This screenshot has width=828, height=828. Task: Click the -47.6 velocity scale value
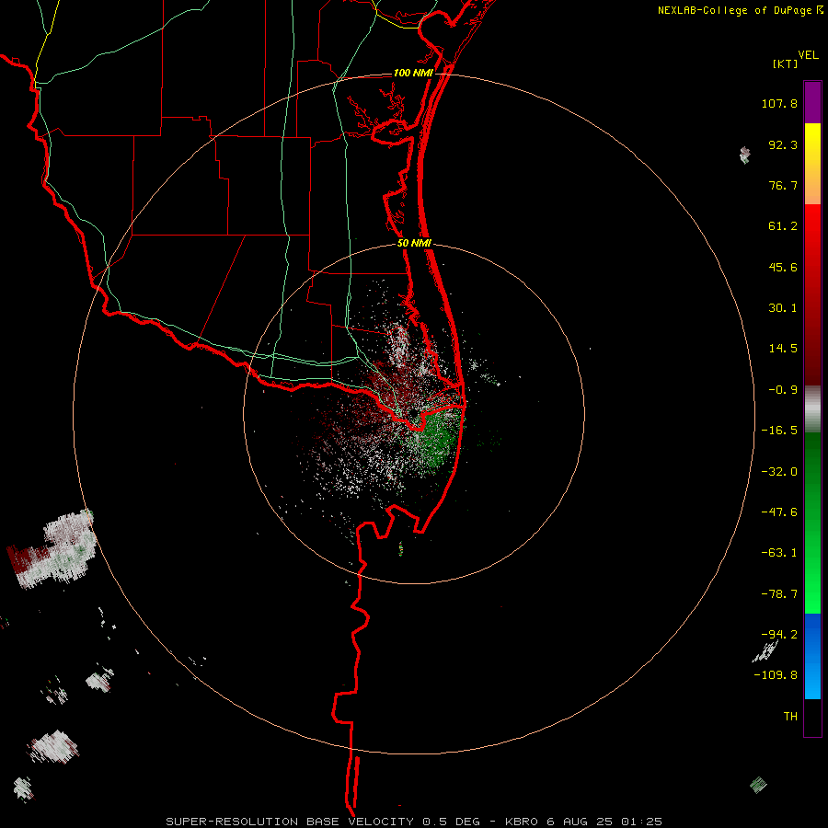(779, 512)
